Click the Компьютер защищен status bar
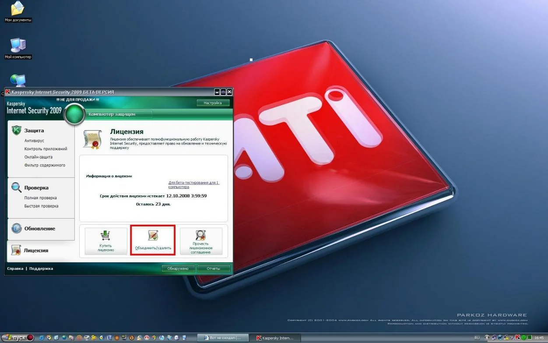548x343 pixels. 118,114
